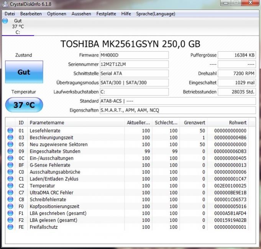The height and width of the screenshot is (249, 261).
Task: Click the Betriebsstunden value 28035 Std.
Action: 237,92
